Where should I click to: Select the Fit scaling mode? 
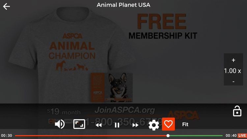pyautogui.click(x=185, y=125)
